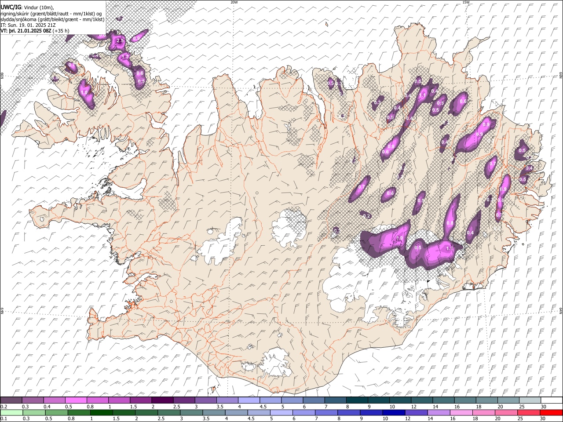The width and height of the screenshot is (563, 422).
Task: Pick the palest green 0.1 swatch in the lower legend row
Action: pos(11,412)
